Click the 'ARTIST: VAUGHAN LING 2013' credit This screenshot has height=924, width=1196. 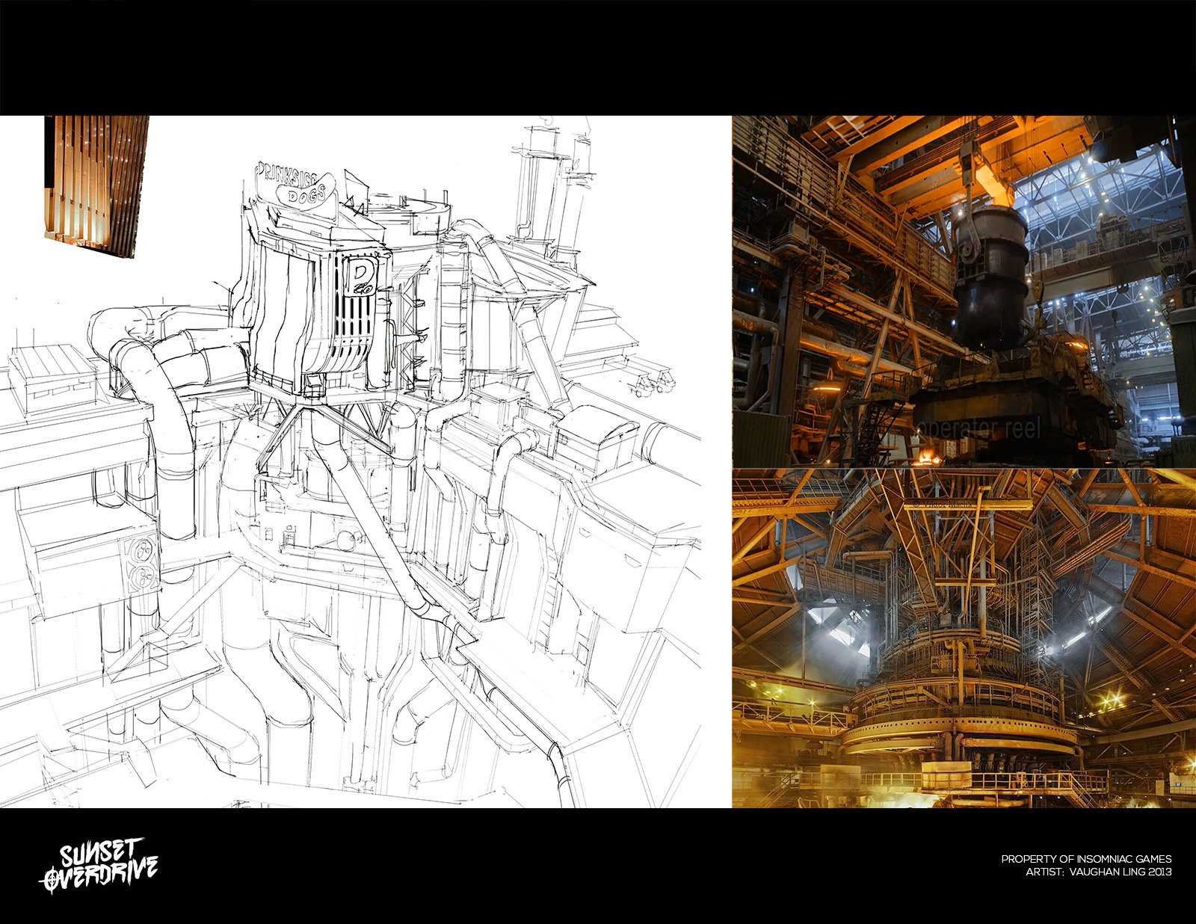coord(1098,872)
